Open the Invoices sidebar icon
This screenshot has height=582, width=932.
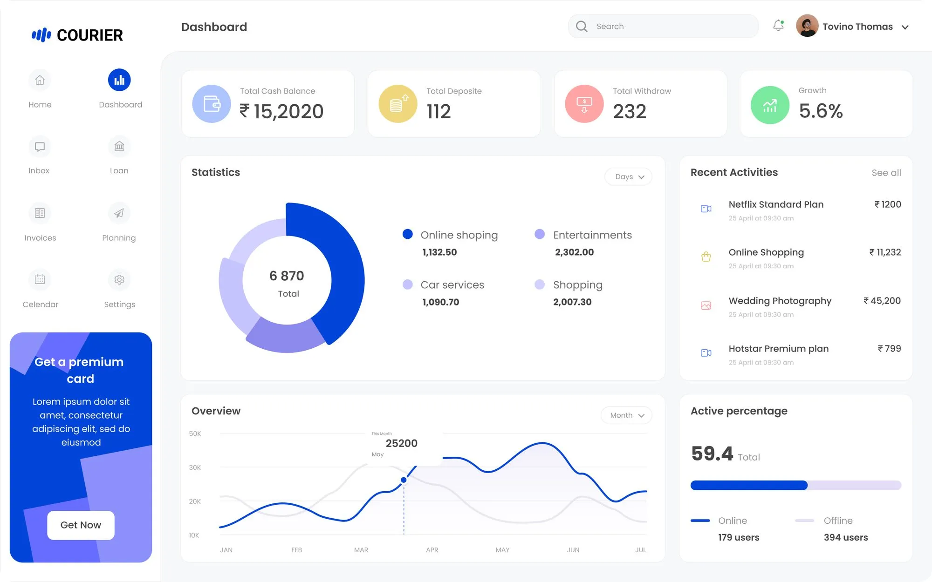[x=40, y=213]
